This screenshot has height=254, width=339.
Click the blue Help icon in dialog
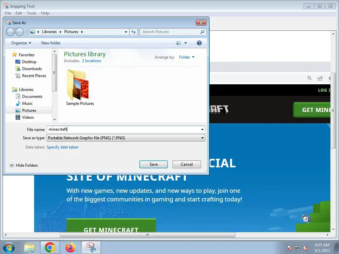point(199,43)
